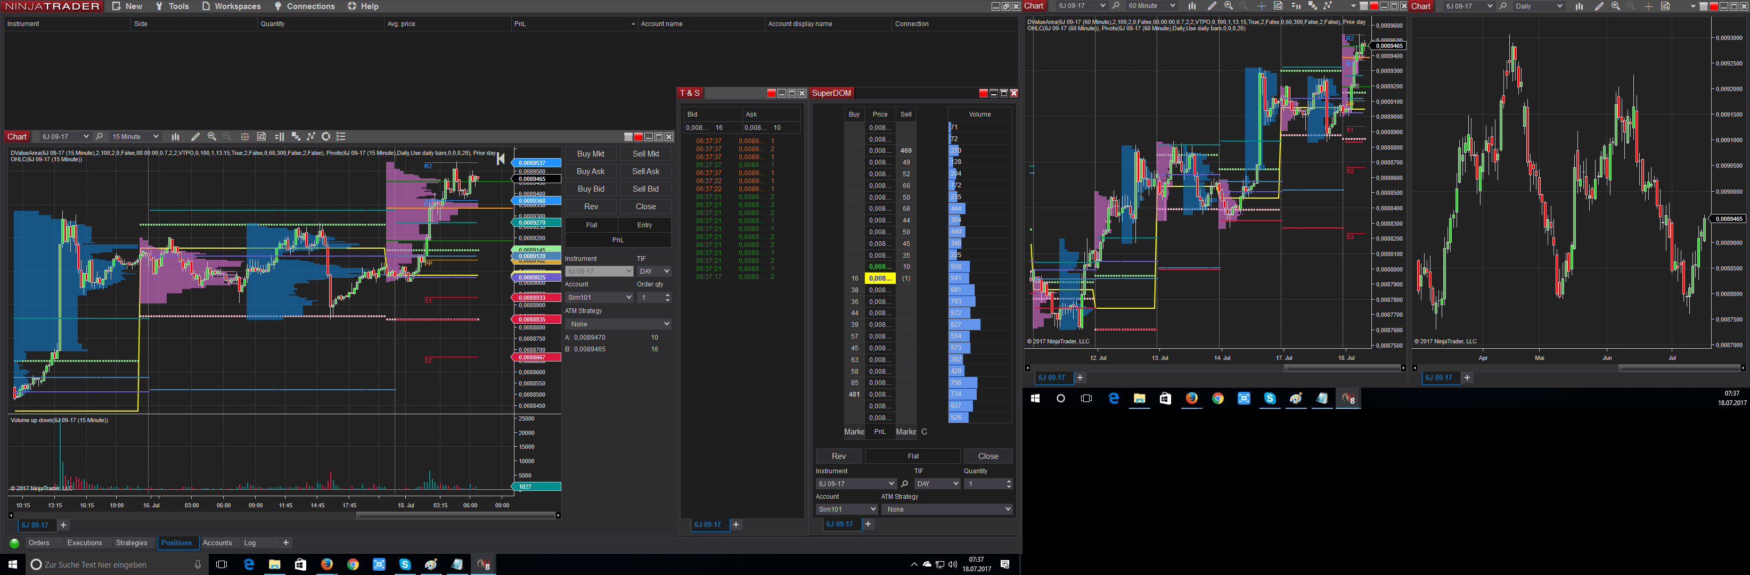
Task: Search instrument magnifier in SuperDOM
Action: pos(904,484)
